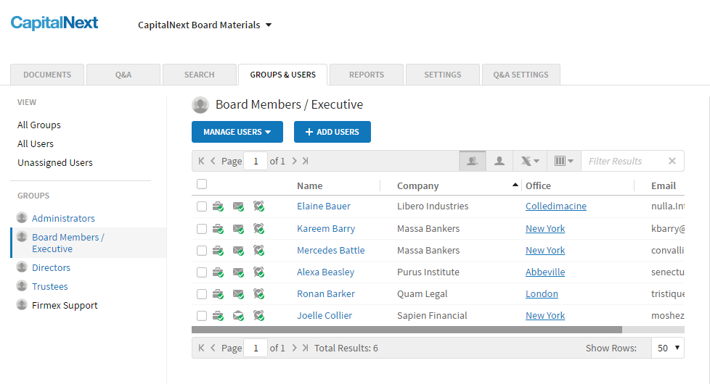
Task: Open the Settings tab
Action: click(442, 75)
